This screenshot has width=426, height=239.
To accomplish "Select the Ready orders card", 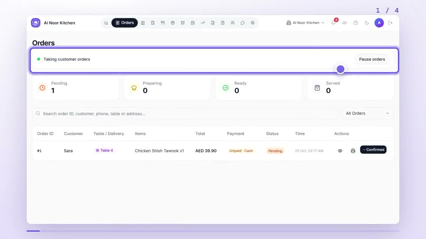I will [x=259, y=88].
